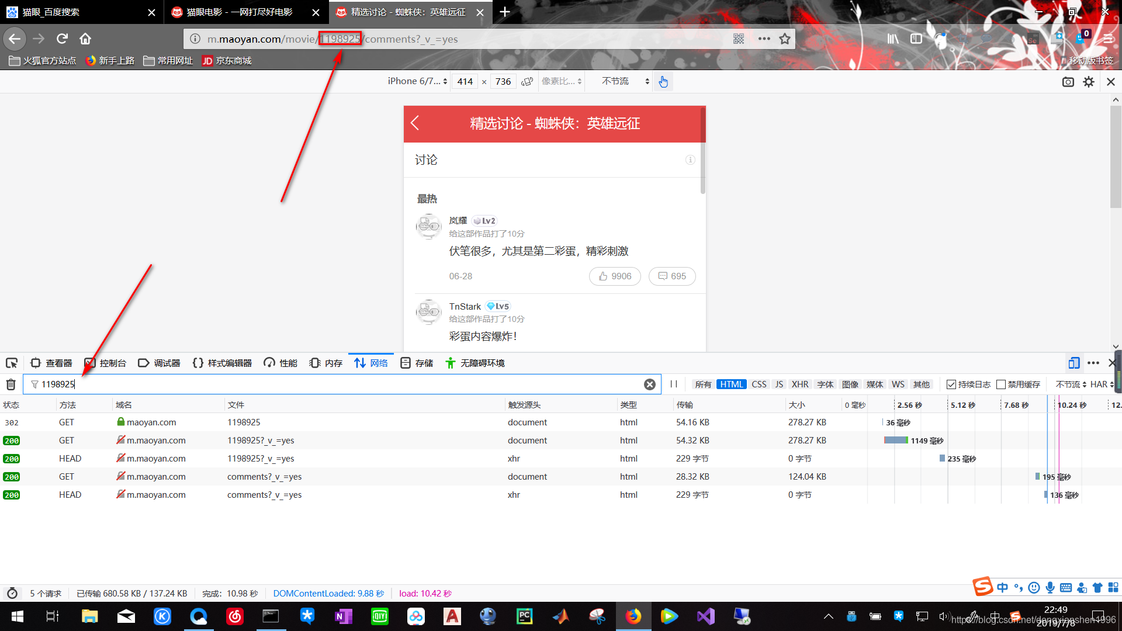Screen dimensions: 1122x631
Task: Open the library icon in browser toolbar
Action: [x=893, y=39]
